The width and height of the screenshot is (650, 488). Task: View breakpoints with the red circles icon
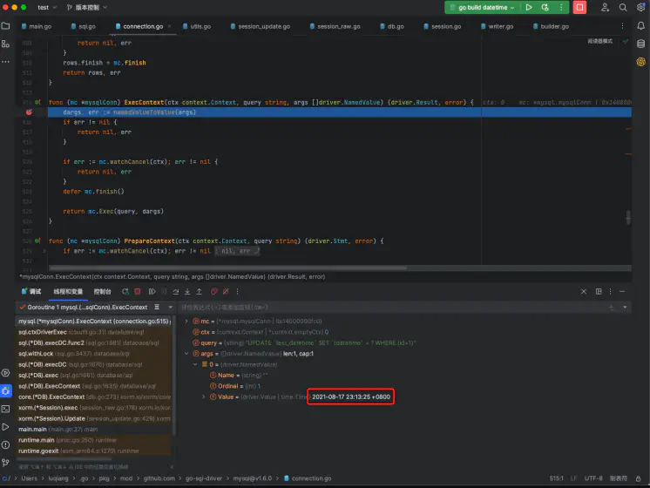click(213, 291)
